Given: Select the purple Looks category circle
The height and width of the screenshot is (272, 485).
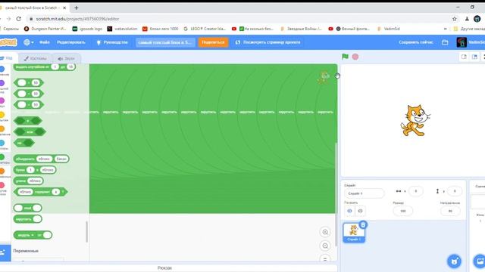Looking at the screenshot, I should 2,83.
